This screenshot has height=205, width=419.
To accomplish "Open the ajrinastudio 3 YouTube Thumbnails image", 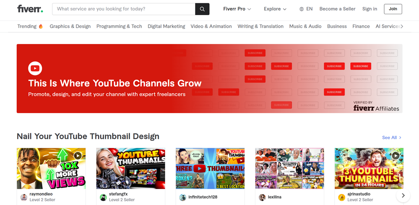I will coord(369,169).
